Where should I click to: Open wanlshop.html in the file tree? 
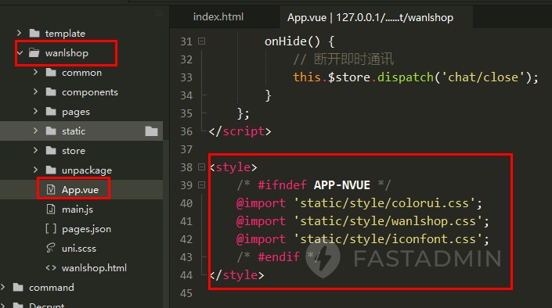[x=94, y=268]
